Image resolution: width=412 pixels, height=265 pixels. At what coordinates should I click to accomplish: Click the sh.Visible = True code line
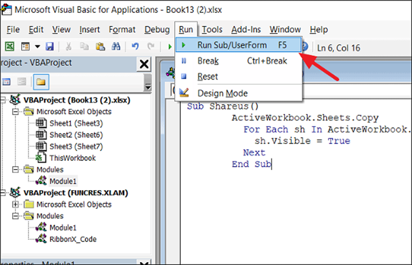point(302,141)
